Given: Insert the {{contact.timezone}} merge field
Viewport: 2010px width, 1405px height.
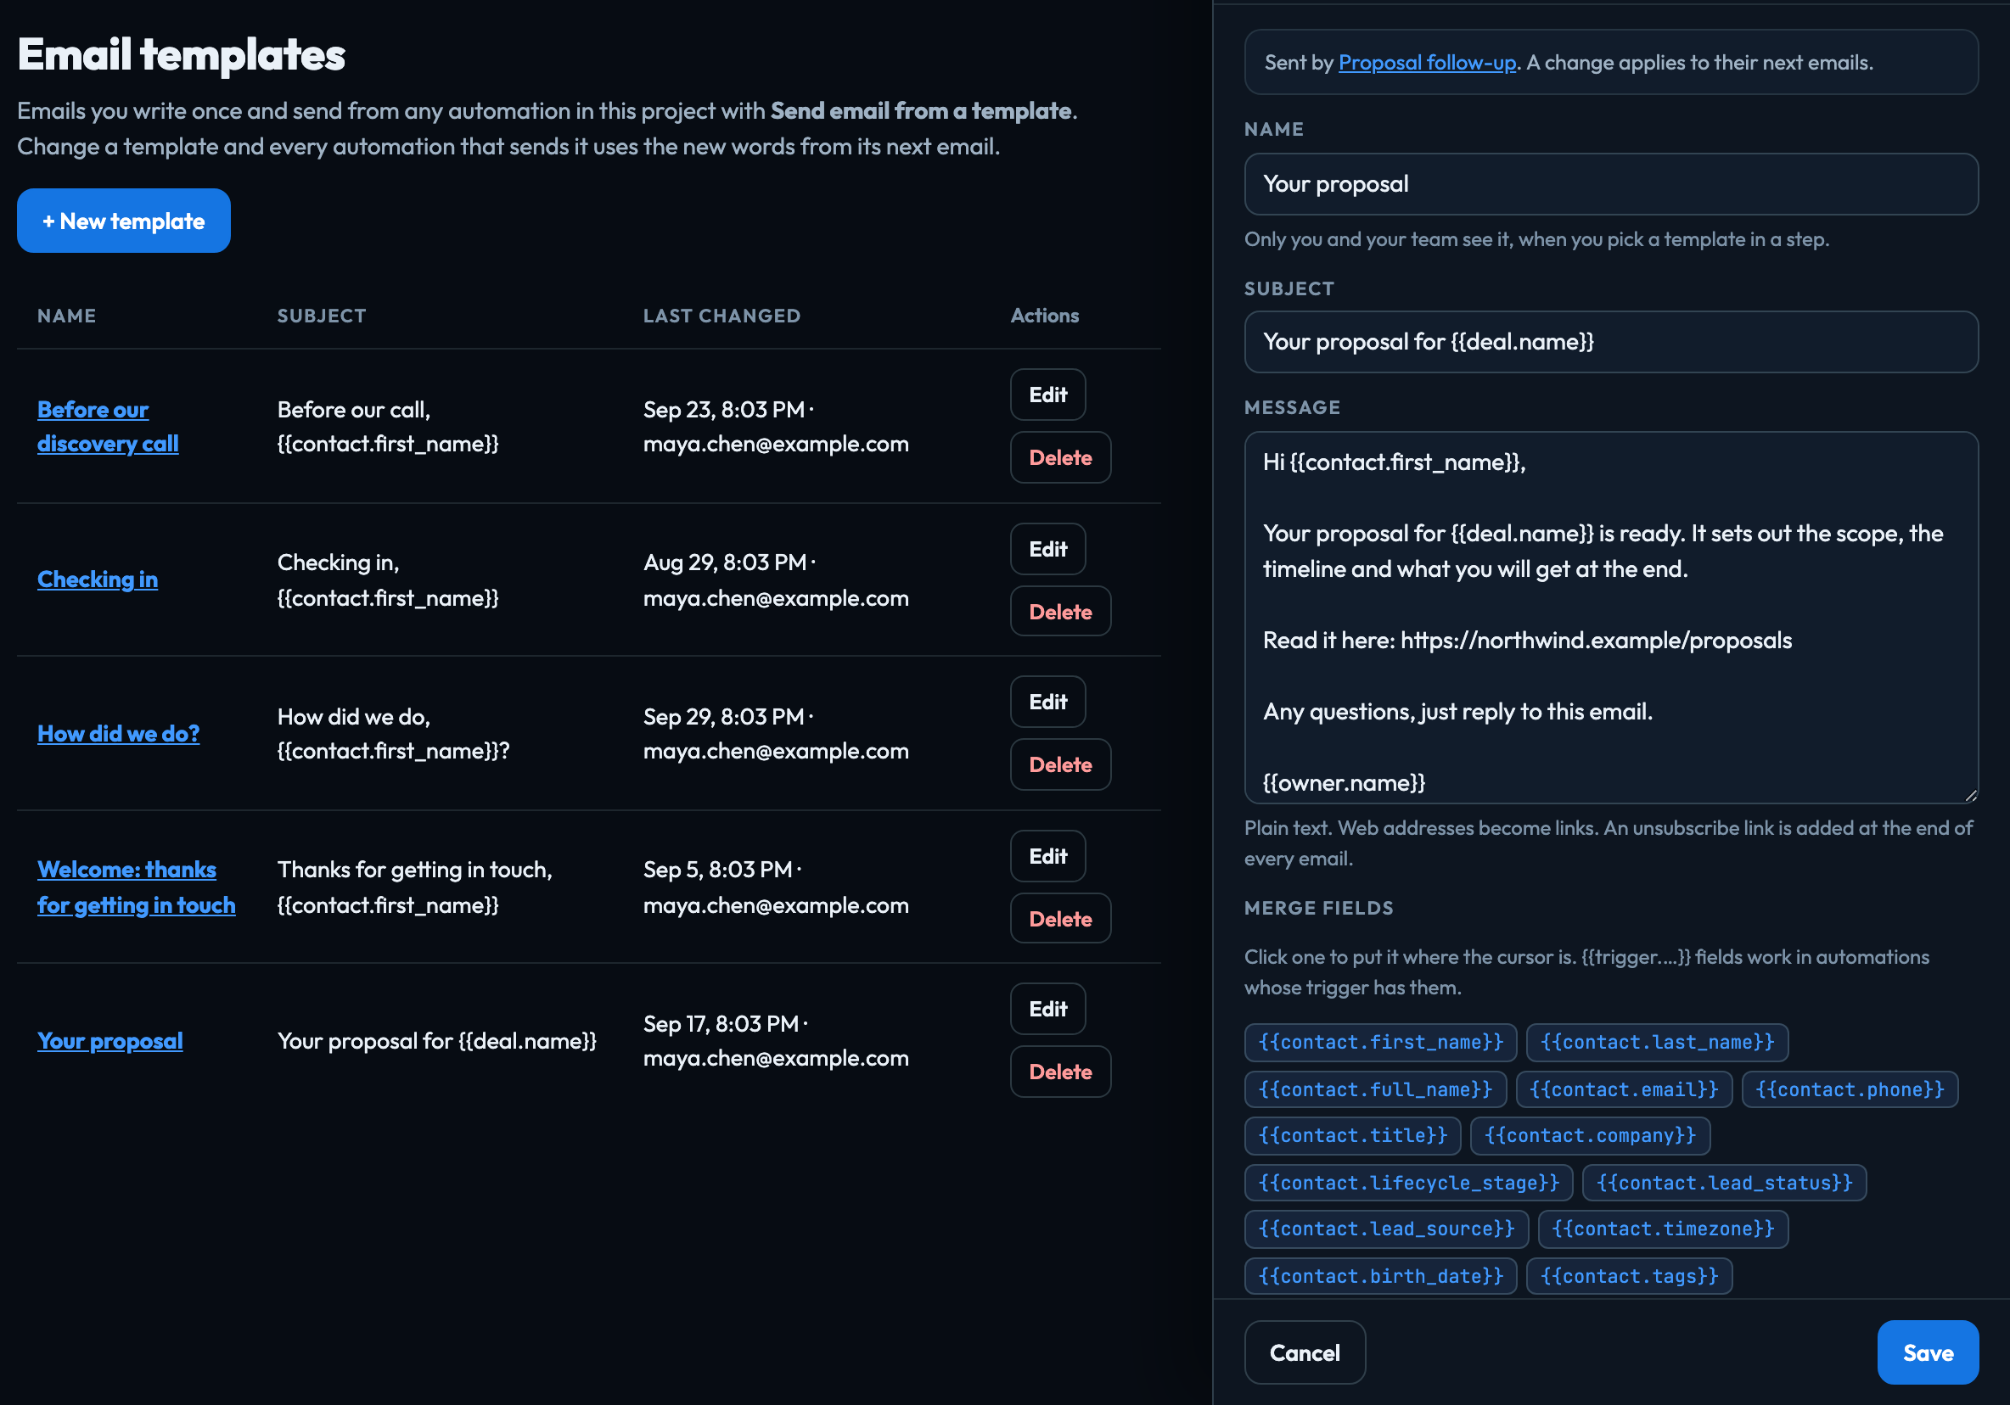Looking at the screenshot, I should pos(1664,1229).
